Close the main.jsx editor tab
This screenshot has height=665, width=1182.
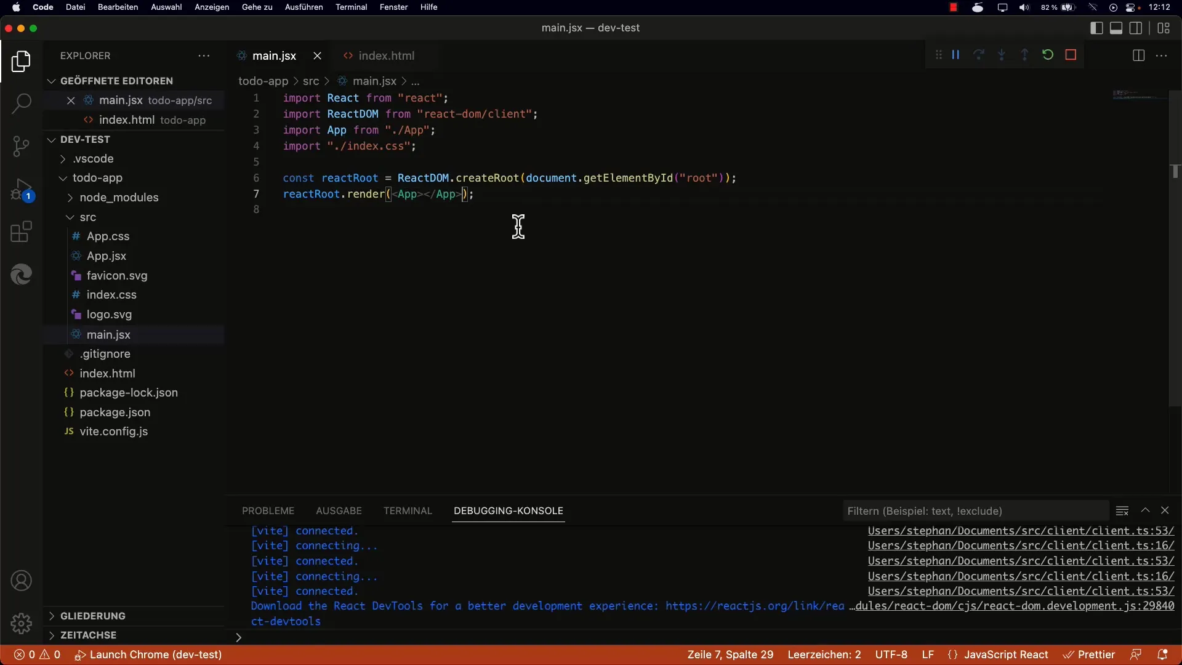pyautogui.click(x=317, y=55)
